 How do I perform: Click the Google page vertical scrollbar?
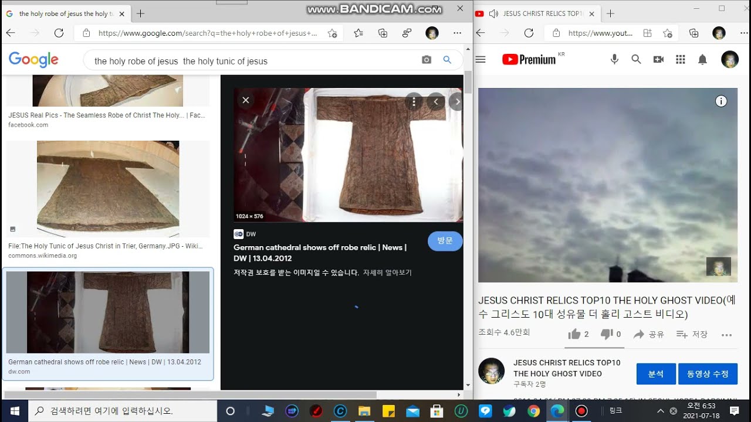click(468, 82)
